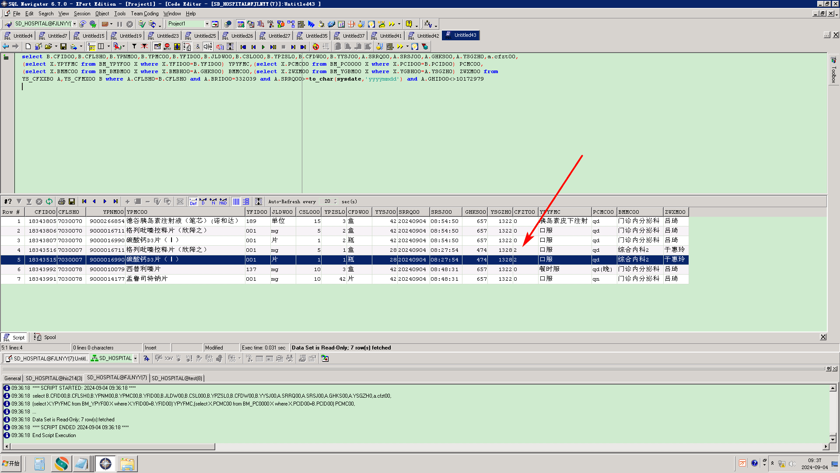Go to last record in grid
The height and width of the screenshot is (473, 840).
click(x=115, y=201)
